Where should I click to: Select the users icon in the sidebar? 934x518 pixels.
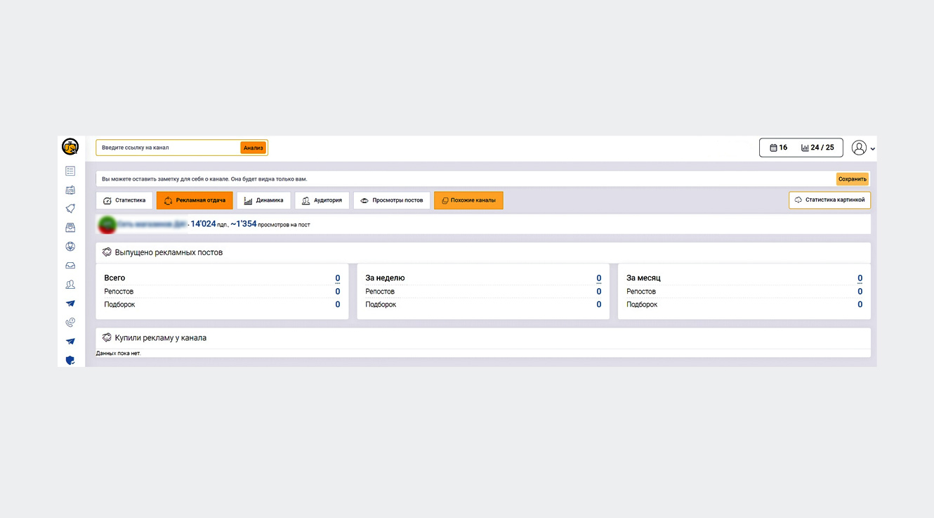pyautogui.click(x=70, y=285)
